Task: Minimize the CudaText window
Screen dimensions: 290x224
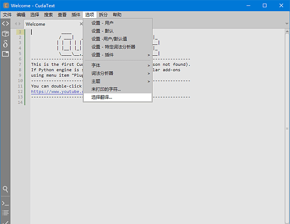Action: click(x=248, y=5)
